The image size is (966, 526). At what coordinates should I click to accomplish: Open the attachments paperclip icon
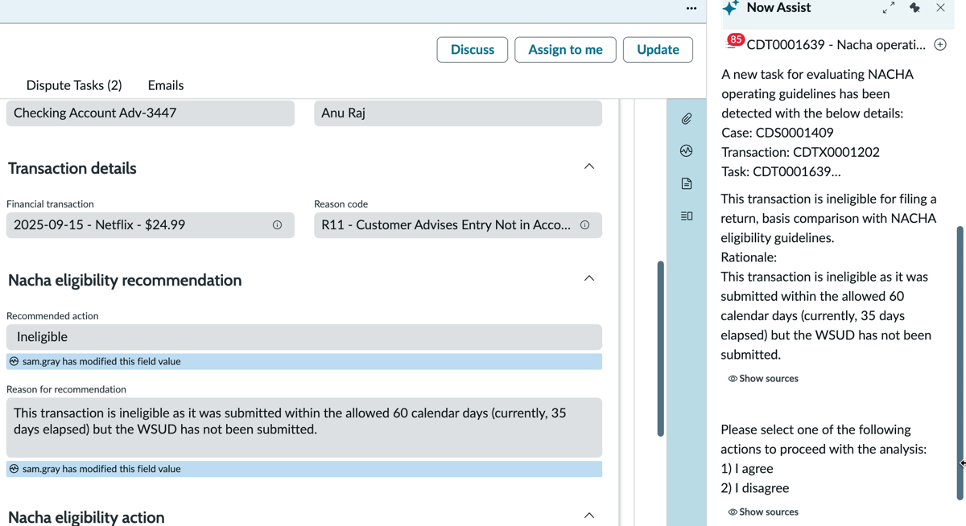click(x=687, y=119)
